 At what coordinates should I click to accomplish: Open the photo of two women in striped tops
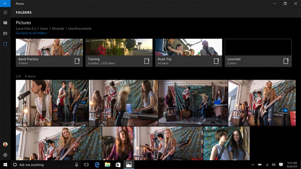point(226,144)
